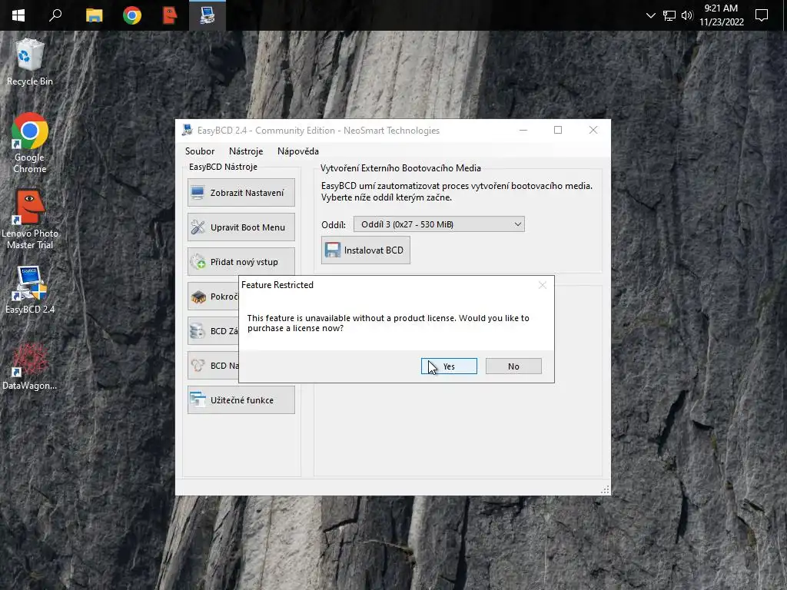The image size is (787, 590).
Task: Choose No in Feature Restricted dialog
Action: 513,366
